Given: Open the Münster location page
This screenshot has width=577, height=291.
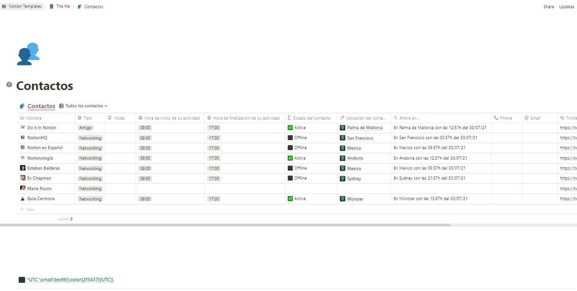Looking at the screenshot, I should (x=355, y=199).
